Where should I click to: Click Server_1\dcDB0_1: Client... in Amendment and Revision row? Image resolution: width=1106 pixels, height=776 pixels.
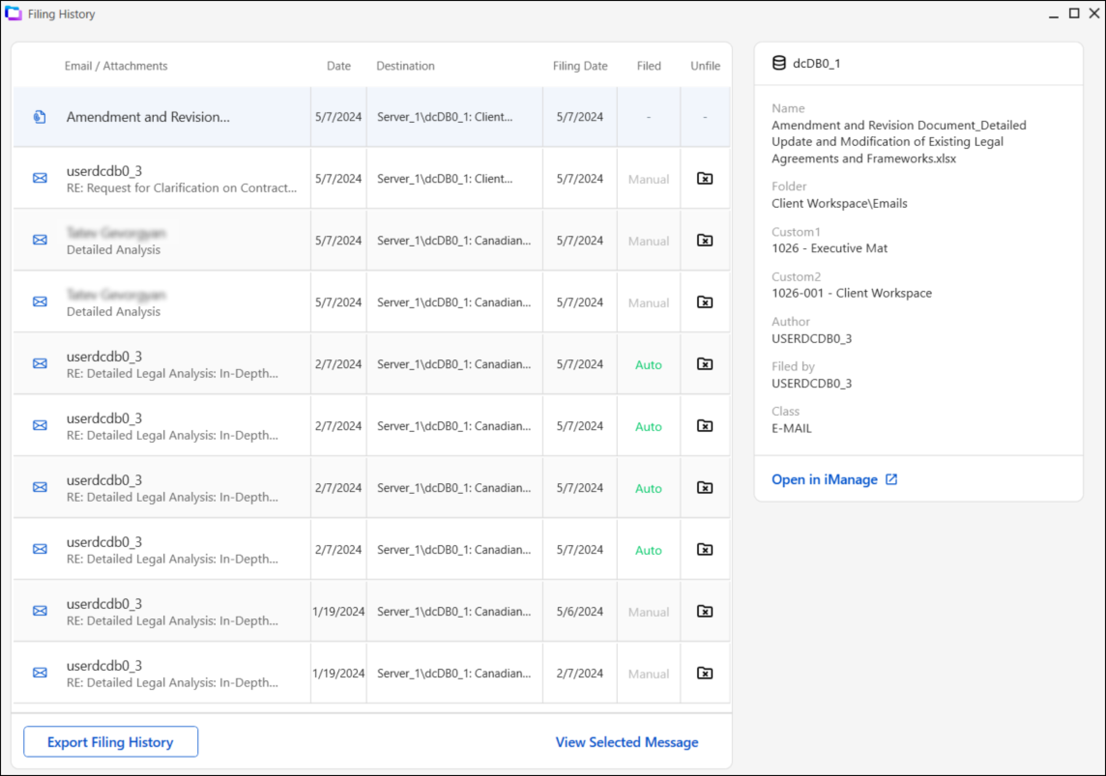(x=445, y=117)
